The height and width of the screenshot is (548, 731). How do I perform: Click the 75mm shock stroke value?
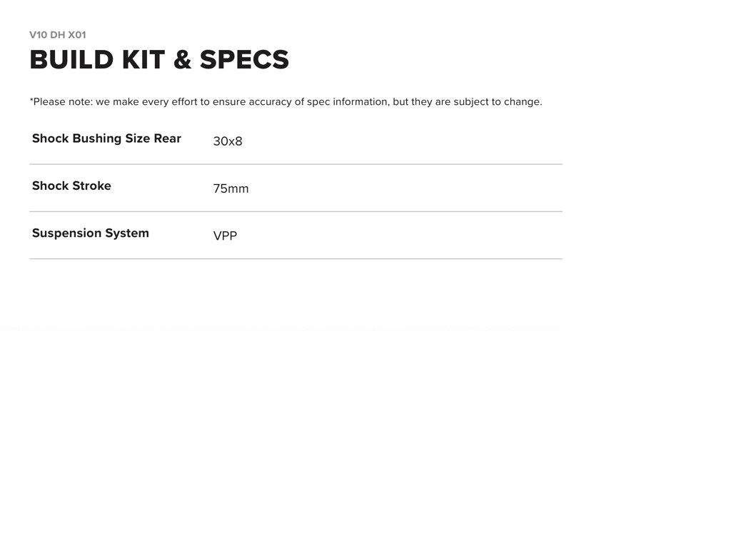point(231,189)
